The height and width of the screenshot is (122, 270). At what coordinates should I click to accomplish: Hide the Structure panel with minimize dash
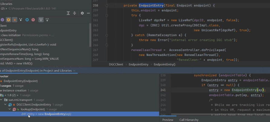(x=88, y=13)
